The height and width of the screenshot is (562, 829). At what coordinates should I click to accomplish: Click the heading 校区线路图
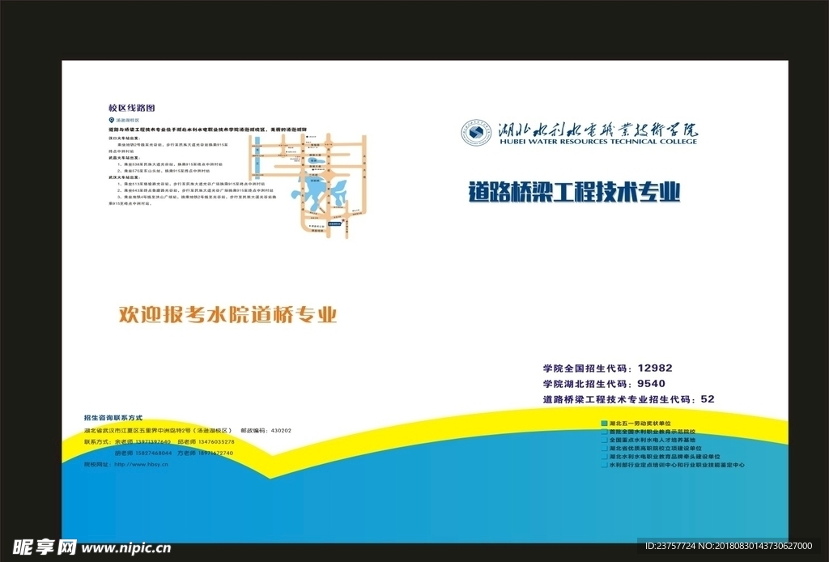pos(132,108)
